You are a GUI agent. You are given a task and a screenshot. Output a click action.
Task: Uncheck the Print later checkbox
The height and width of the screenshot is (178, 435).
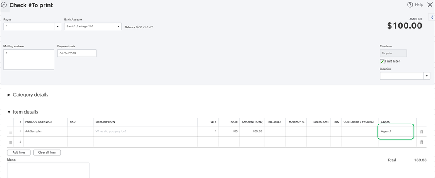point(382,61)
